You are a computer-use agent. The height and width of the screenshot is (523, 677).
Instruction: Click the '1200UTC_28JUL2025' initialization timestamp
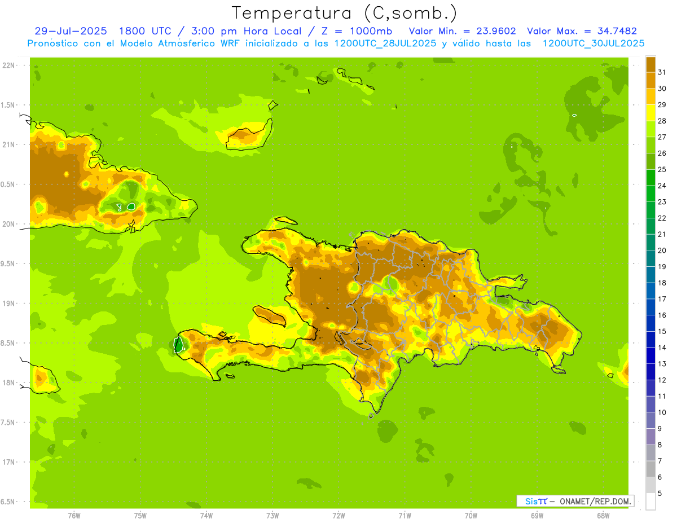coord(385,43)
